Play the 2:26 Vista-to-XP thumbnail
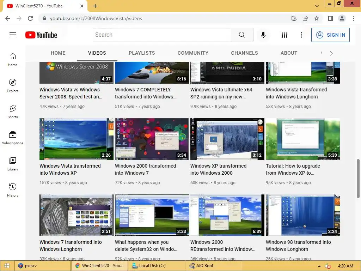This screenshot has width=361, height=271. pos(77,139)
